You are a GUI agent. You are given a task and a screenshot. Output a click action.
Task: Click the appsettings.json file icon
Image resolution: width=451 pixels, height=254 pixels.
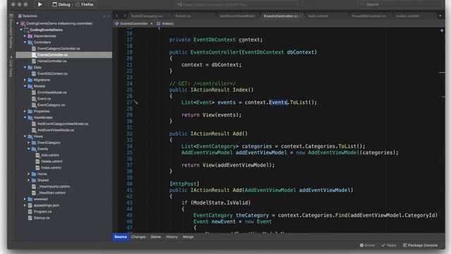pos(30,205)
